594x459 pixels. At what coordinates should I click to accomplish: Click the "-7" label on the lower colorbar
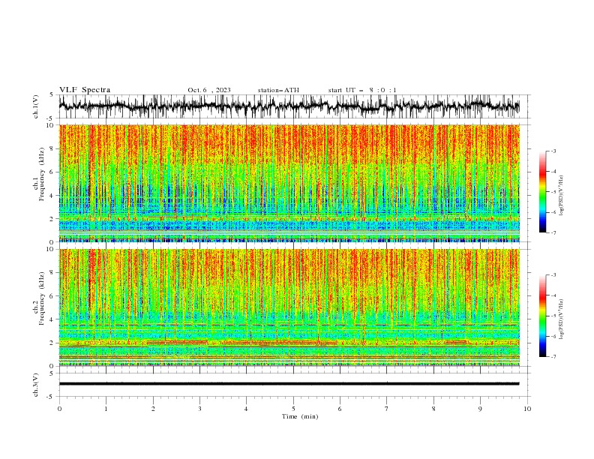553,357
